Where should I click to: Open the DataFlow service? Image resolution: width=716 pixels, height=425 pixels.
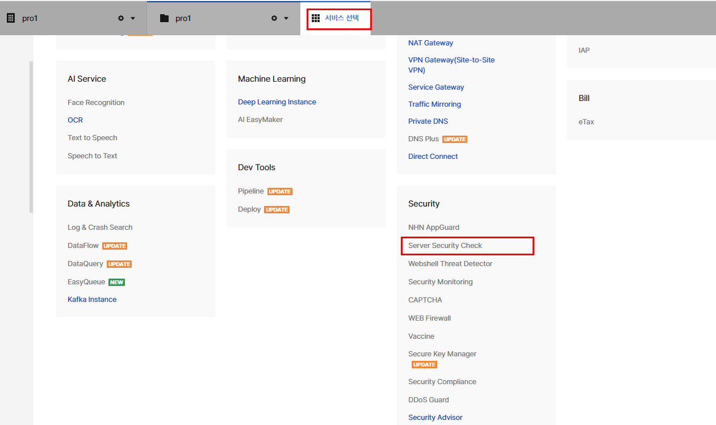[x=83, y=246]
